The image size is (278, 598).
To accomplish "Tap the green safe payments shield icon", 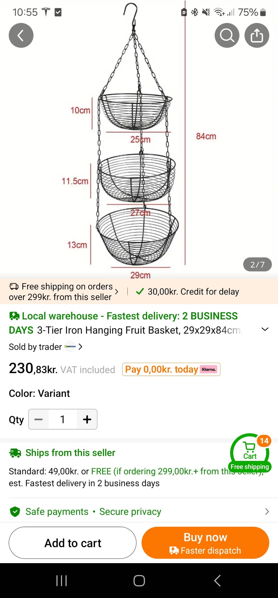I will pyautogui.click(x=15, y=511).
